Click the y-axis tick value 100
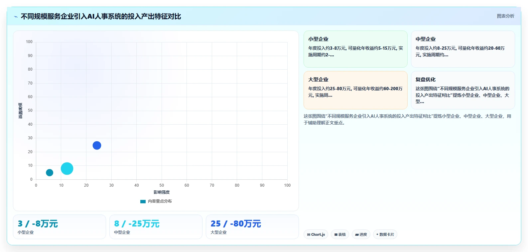 coord(29,42)
